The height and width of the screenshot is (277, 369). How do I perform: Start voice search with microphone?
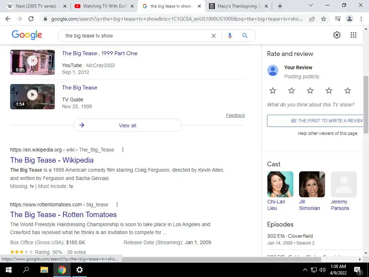point(230,36)
